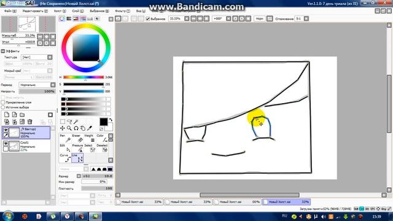
Task: Uncheck the Выбранное checkbox in toolbar
Action: coord(148,19)
